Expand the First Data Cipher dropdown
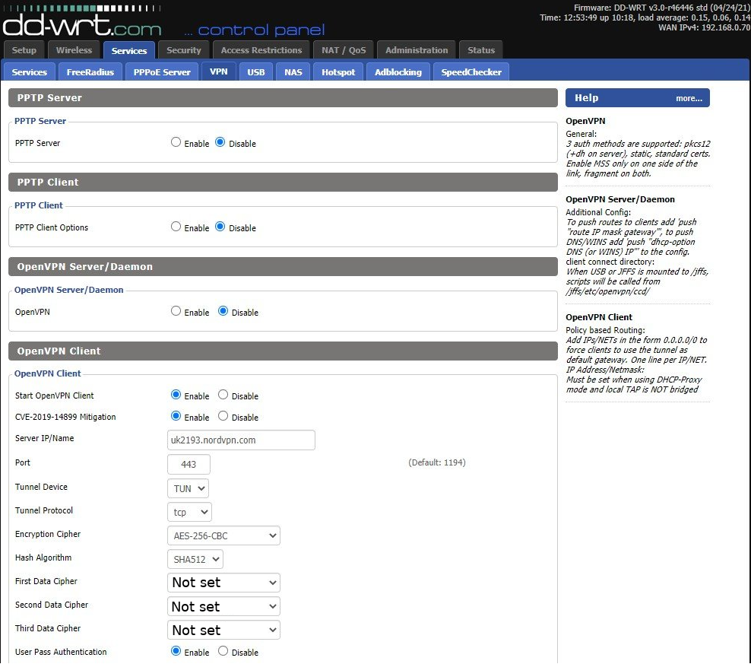Image resolution: width=751 pixels, height=664 pixels. tap(223, 583)
